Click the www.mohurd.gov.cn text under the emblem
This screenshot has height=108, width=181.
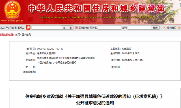(x=12, y=21)
